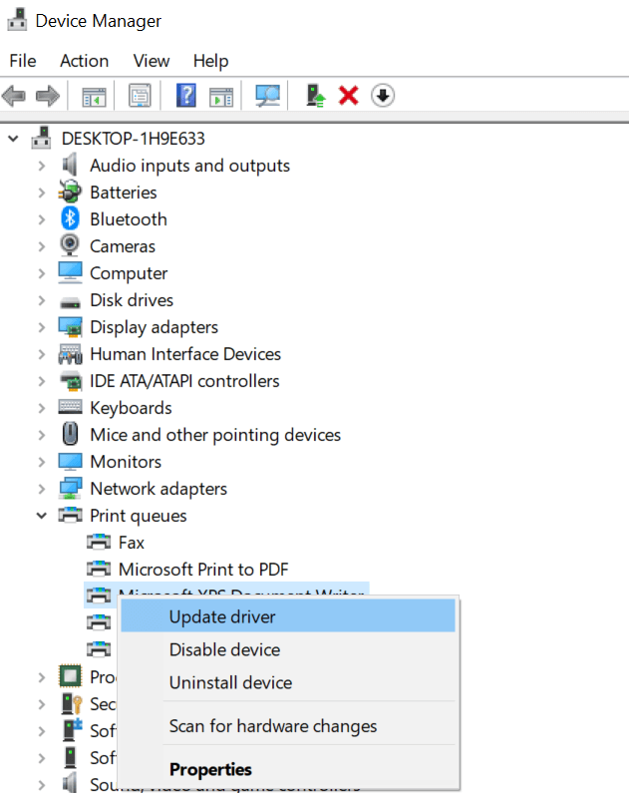Click Scan for hardware changes monitor icon
Viewport: 635px width, 793px height.
pyautogui.click(x=267, y=96)
